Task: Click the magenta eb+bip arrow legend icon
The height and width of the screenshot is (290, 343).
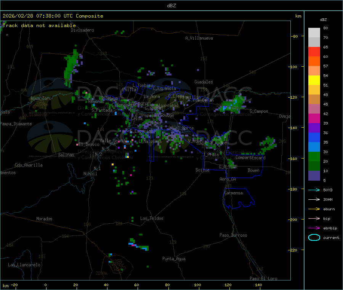Action: pyautogui.click(x=314, y=228)
